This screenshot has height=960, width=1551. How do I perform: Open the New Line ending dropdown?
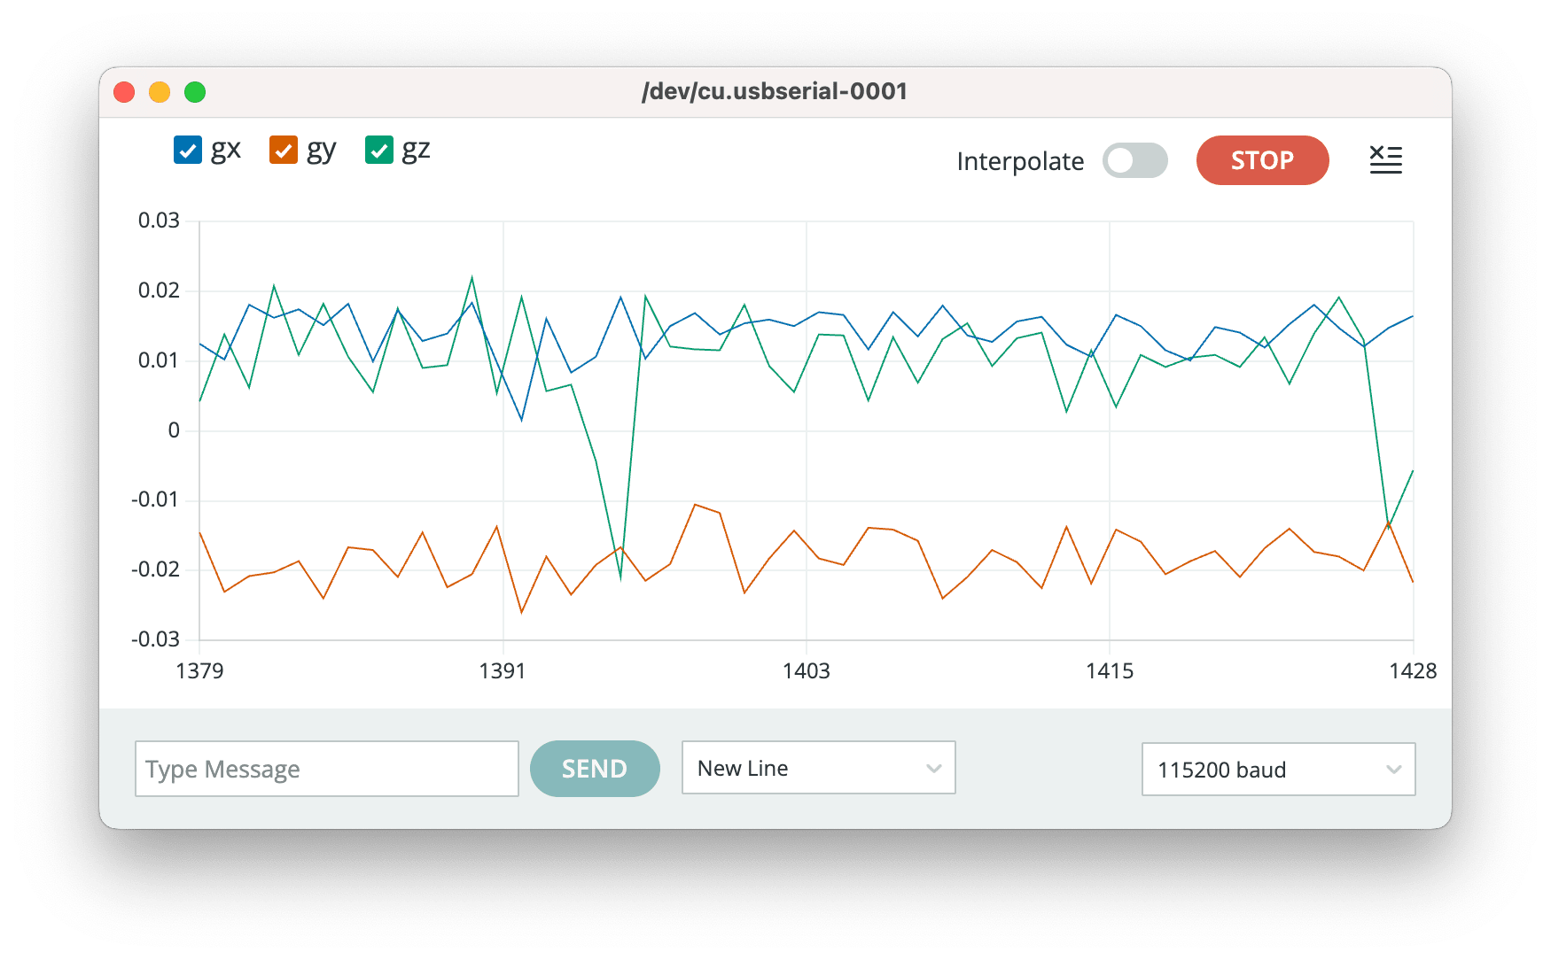(817, 768)
